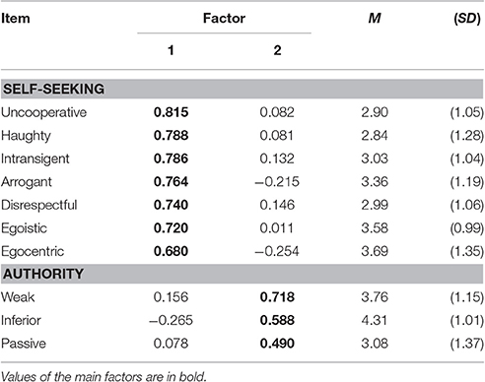Click the bold 0.815 loading value
The height and width of the screenshot is (382, 485).
171,112
